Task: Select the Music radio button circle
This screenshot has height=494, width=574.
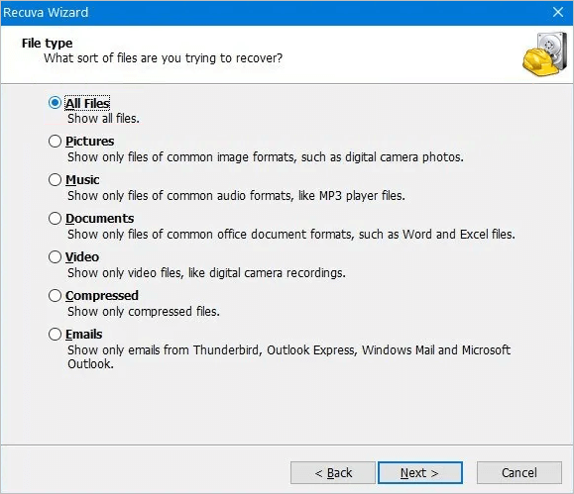Action: pos(55,179)
